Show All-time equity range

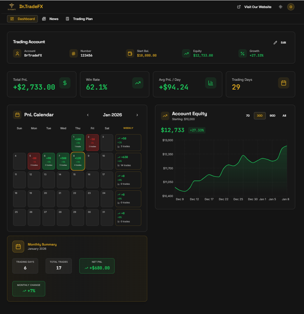284,116
